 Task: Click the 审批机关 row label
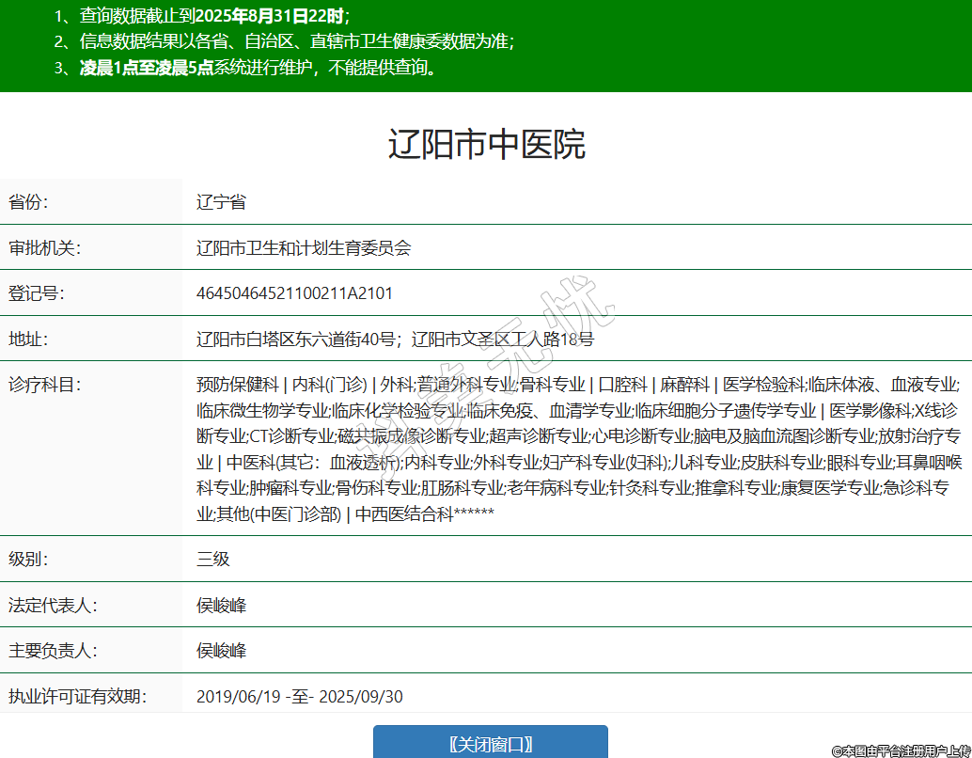(44, 248)
